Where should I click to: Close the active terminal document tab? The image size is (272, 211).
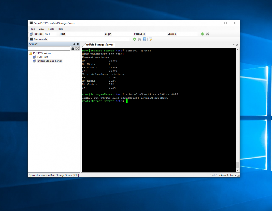coord(237,45)
